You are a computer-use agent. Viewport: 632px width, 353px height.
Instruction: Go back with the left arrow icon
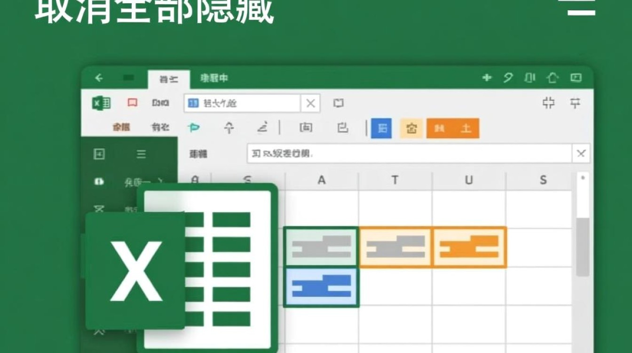(x=99, y=78)
